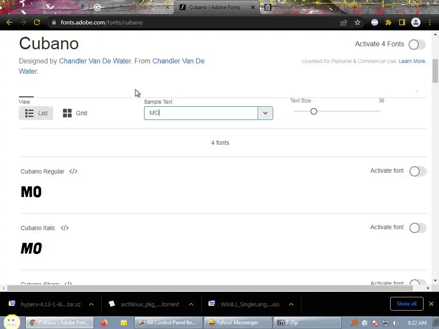Click the vertical scrollbar thumb

[435, 71]
